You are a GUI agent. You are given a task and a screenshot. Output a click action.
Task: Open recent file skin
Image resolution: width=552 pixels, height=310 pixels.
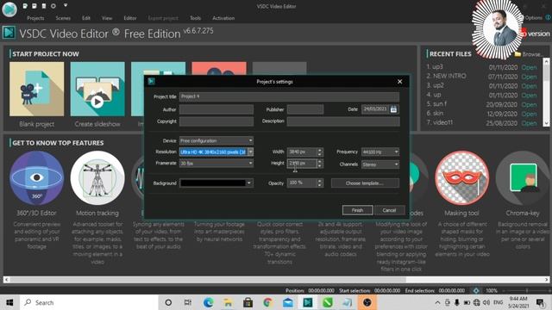click(x=529, y=114)
